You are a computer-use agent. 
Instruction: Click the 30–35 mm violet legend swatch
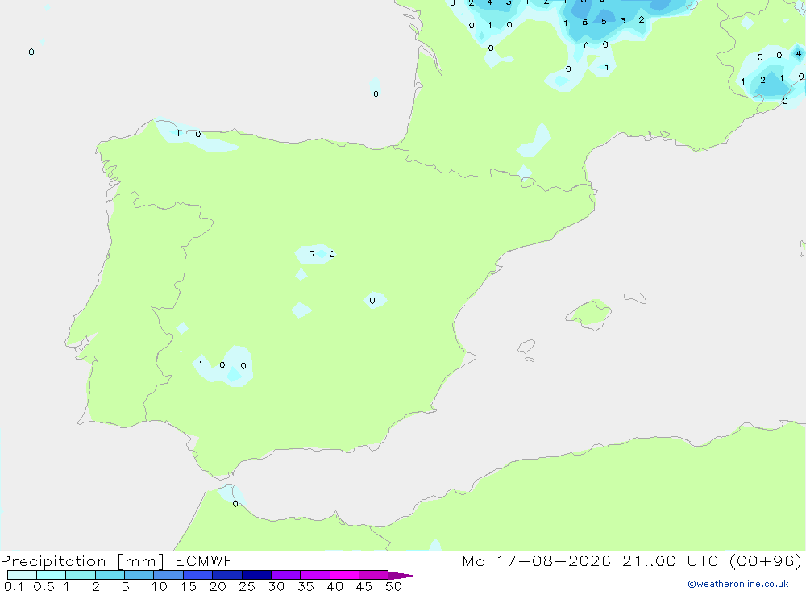(285, 575)
